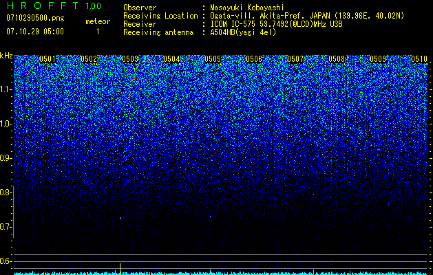Click the Receiving Location label
The image size is (433, 275).
pos(160,16)
